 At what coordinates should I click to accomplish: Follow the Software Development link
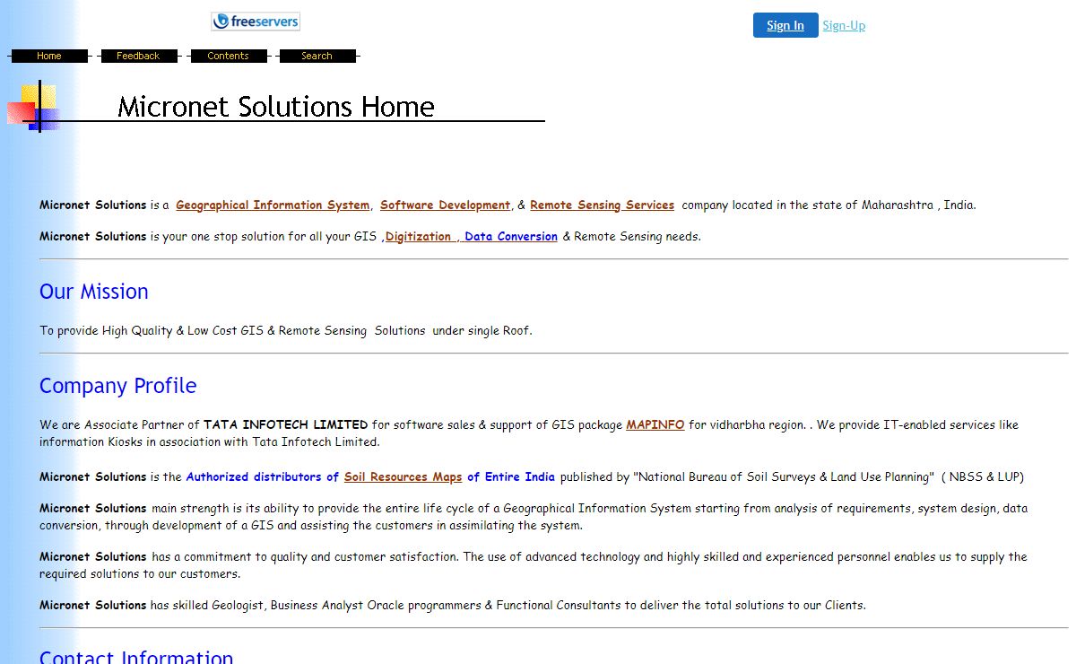pos(445,205)
